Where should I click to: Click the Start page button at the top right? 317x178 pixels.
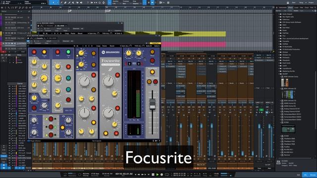tap(294, 2)
